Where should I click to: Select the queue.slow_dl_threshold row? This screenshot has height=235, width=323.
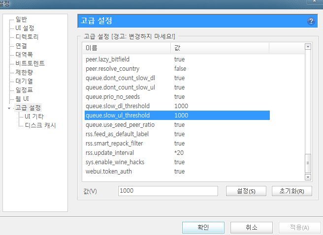[x=177, y=106]
